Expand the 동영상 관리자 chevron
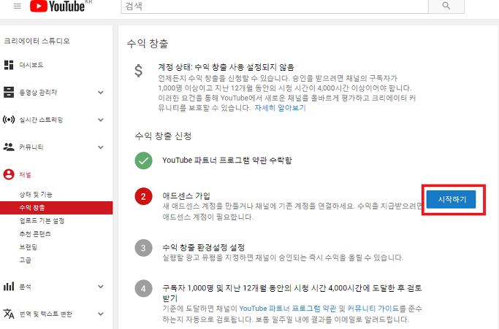 pyautogui.click(x=101, y=93)
